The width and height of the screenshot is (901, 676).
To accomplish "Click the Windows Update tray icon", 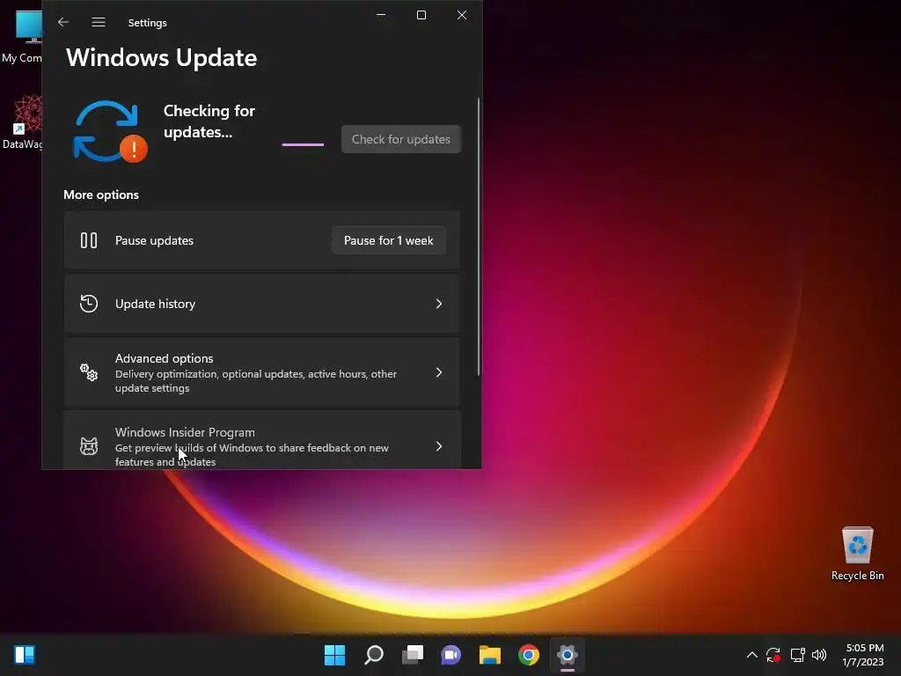I will tap(773, 655).
